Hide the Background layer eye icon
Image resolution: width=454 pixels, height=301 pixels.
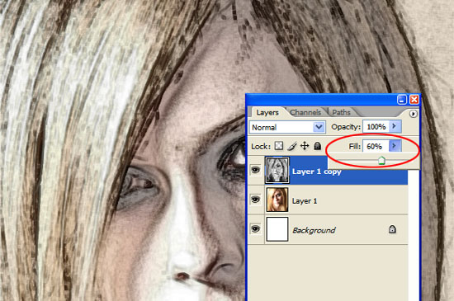(x=255, y=229)
